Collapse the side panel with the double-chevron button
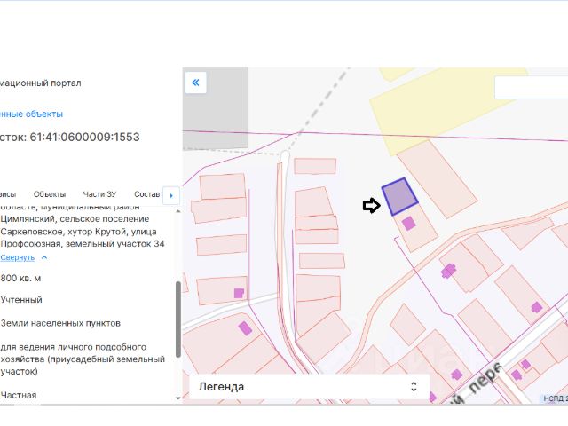Image resolution: width=568 pixels, height=426 pixels. click(195, 83)
